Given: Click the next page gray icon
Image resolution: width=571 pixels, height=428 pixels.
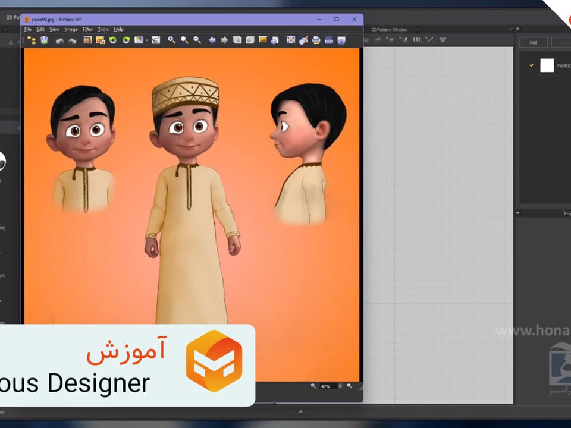Looking at the screenshot, I should coord(250,40).
